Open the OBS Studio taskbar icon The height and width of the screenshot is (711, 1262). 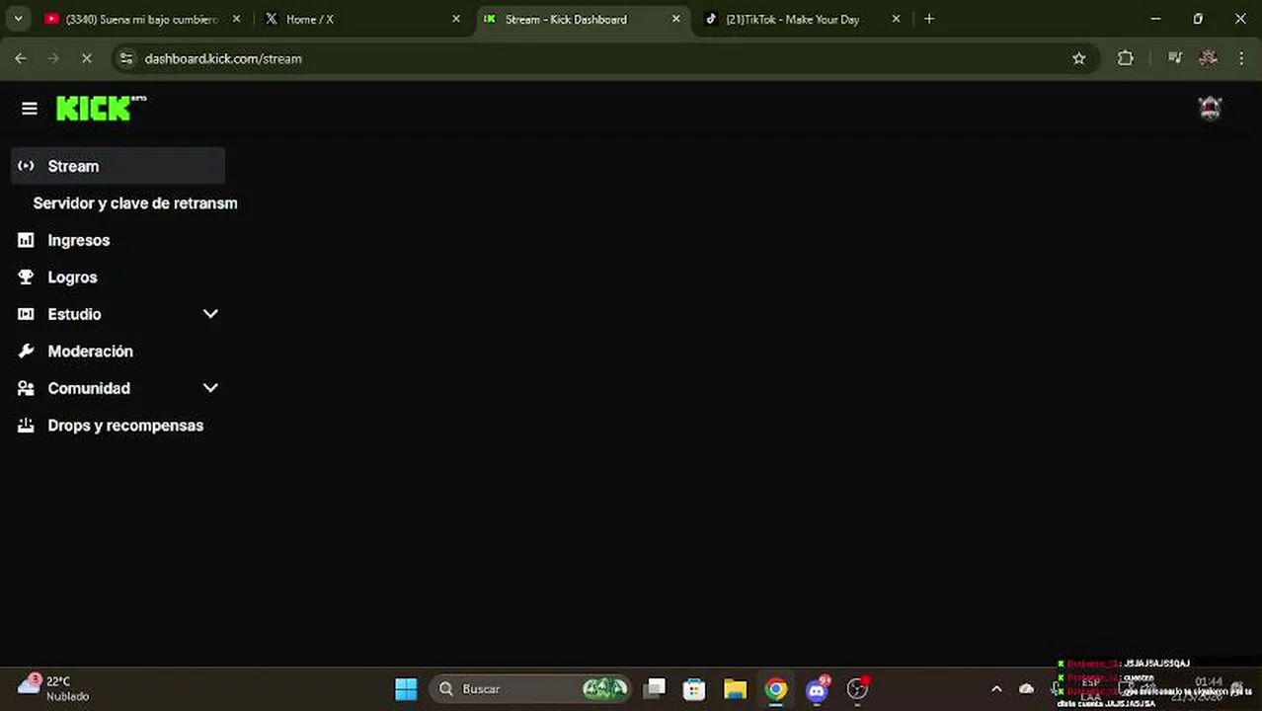pos(858,689)
